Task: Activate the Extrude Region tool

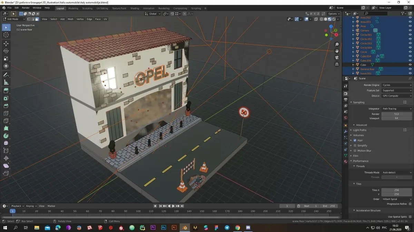Action: pos(6,91)
